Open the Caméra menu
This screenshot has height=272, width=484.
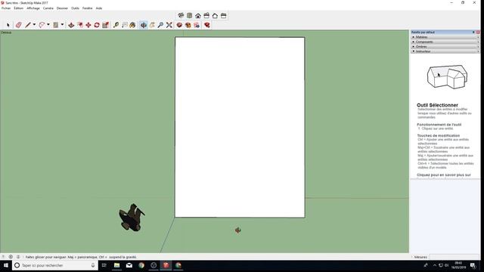tap(48, 8)
